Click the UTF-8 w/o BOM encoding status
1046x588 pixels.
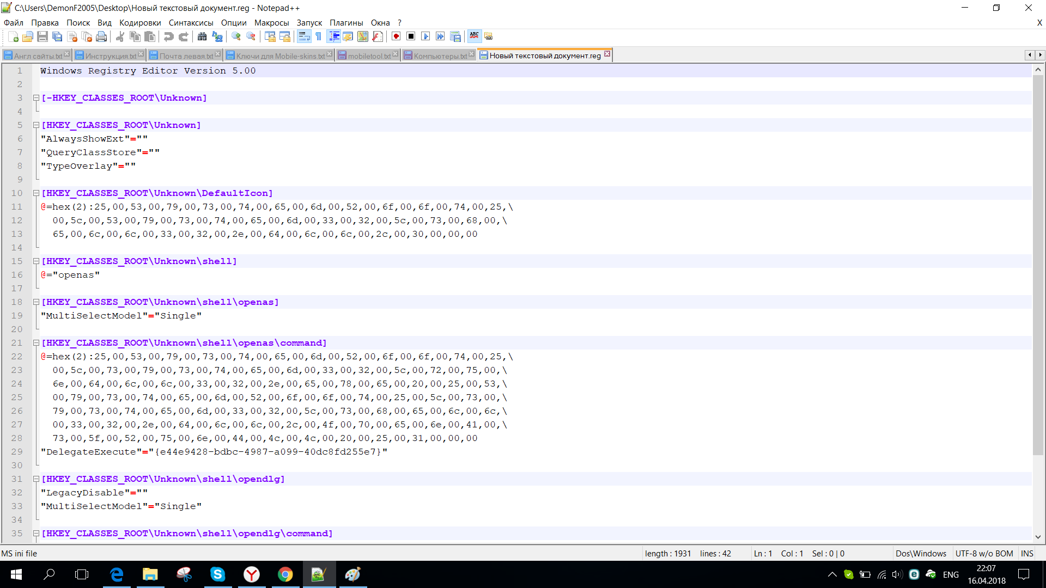984,554
